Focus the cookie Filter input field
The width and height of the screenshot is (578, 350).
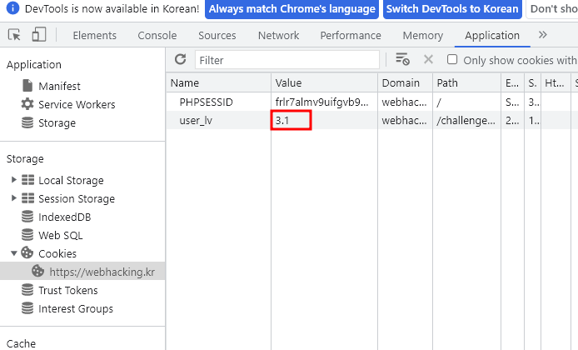tap(287, 60)
